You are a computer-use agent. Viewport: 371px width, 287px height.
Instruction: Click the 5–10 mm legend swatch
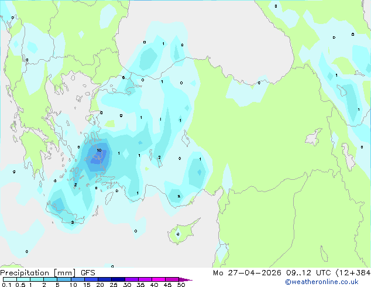64,279
